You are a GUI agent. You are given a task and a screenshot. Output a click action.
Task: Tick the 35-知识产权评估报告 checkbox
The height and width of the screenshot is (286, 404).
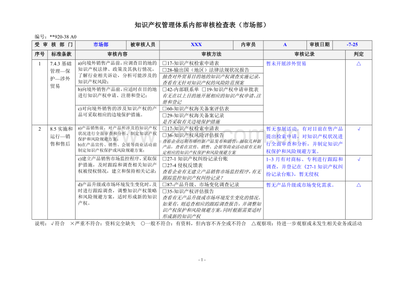coord(164,191)
